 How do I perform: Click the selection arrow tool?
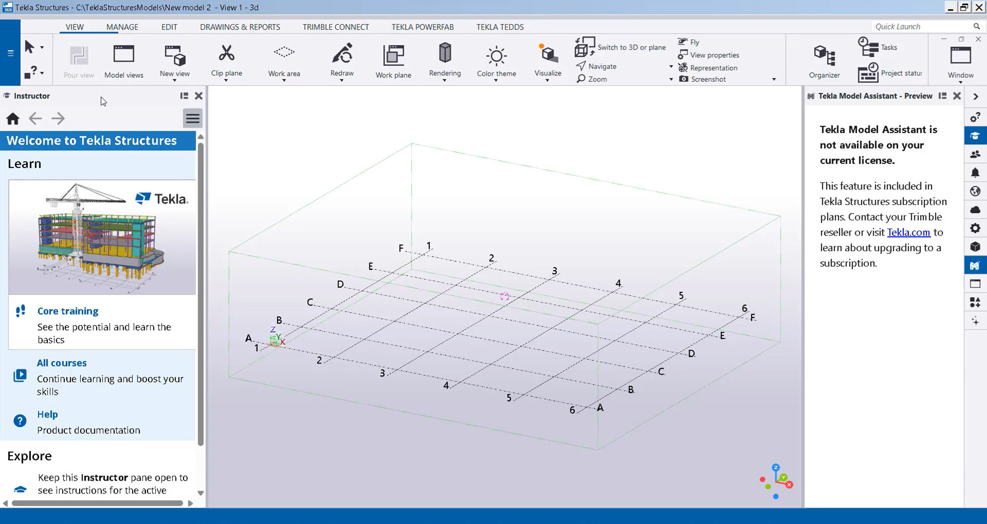point(29,47)
